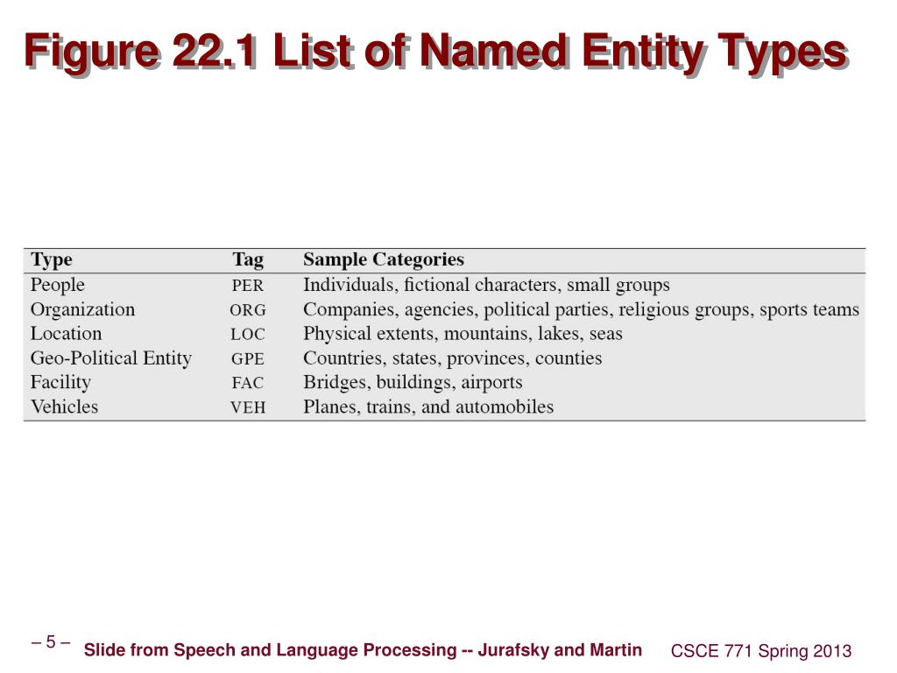Select the 'Facility' type cell
The height and width of the screenshot is (673, 897).
point(60,382)
